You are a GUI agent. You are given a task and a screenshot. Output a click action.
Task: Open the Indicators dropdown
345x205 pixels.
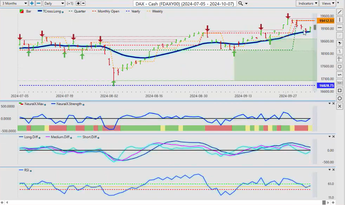click(x=307, y=3)
